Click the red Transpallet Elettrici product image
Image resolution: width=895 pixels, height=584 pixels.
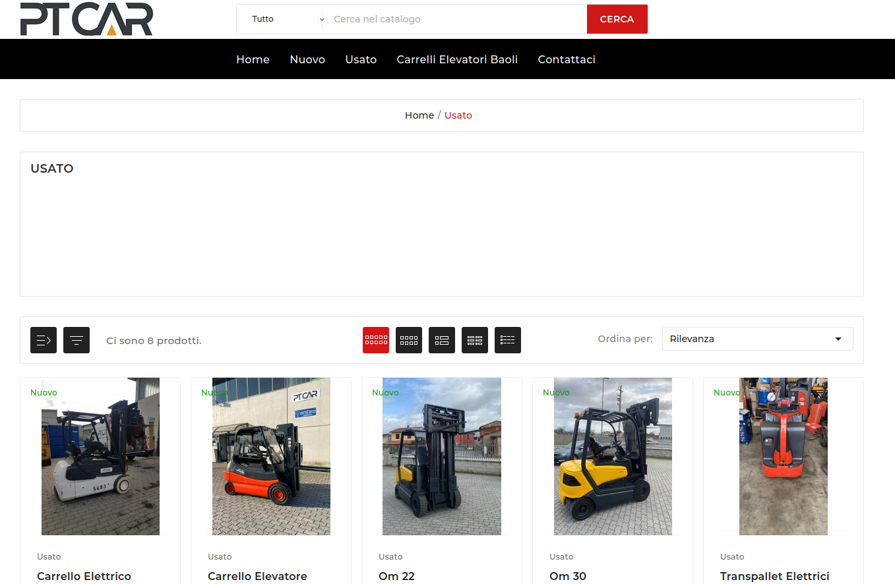click(x=783, y=456)
